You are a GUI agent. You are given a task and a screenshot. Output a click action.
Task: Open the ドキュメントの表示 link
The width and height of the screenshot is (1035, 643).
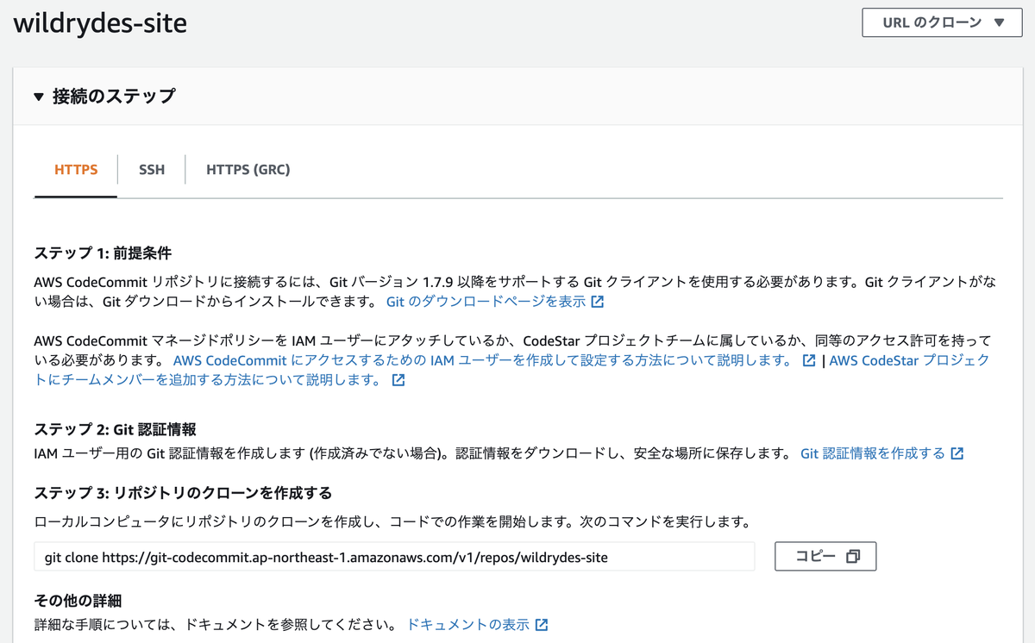click(x=470, y=624)
